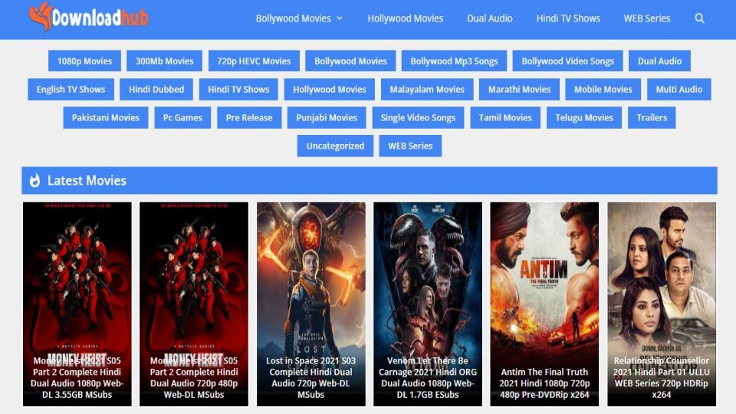The width and height of the screenshot is (736, 414).
Task: Browse Telugu Movies category
Action: 584,117
